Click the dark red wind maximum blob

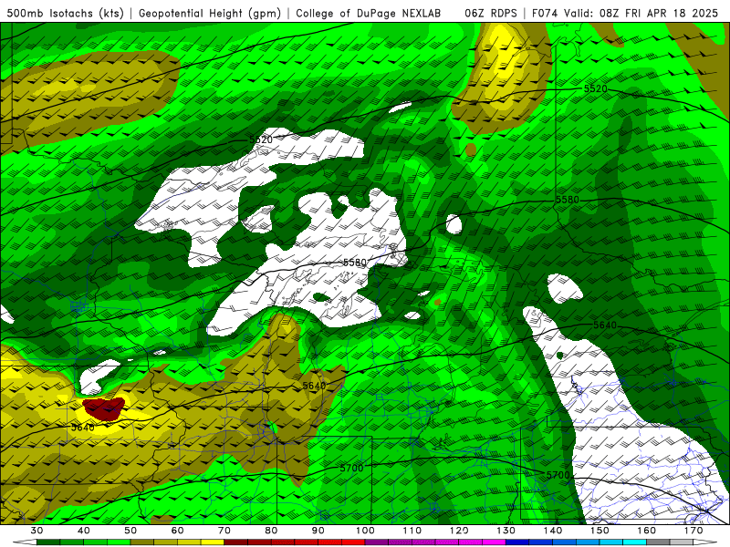coord(104,408)
